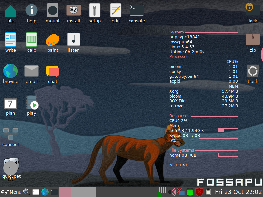Click the CPU graph tray monitor

coord(162,192)
